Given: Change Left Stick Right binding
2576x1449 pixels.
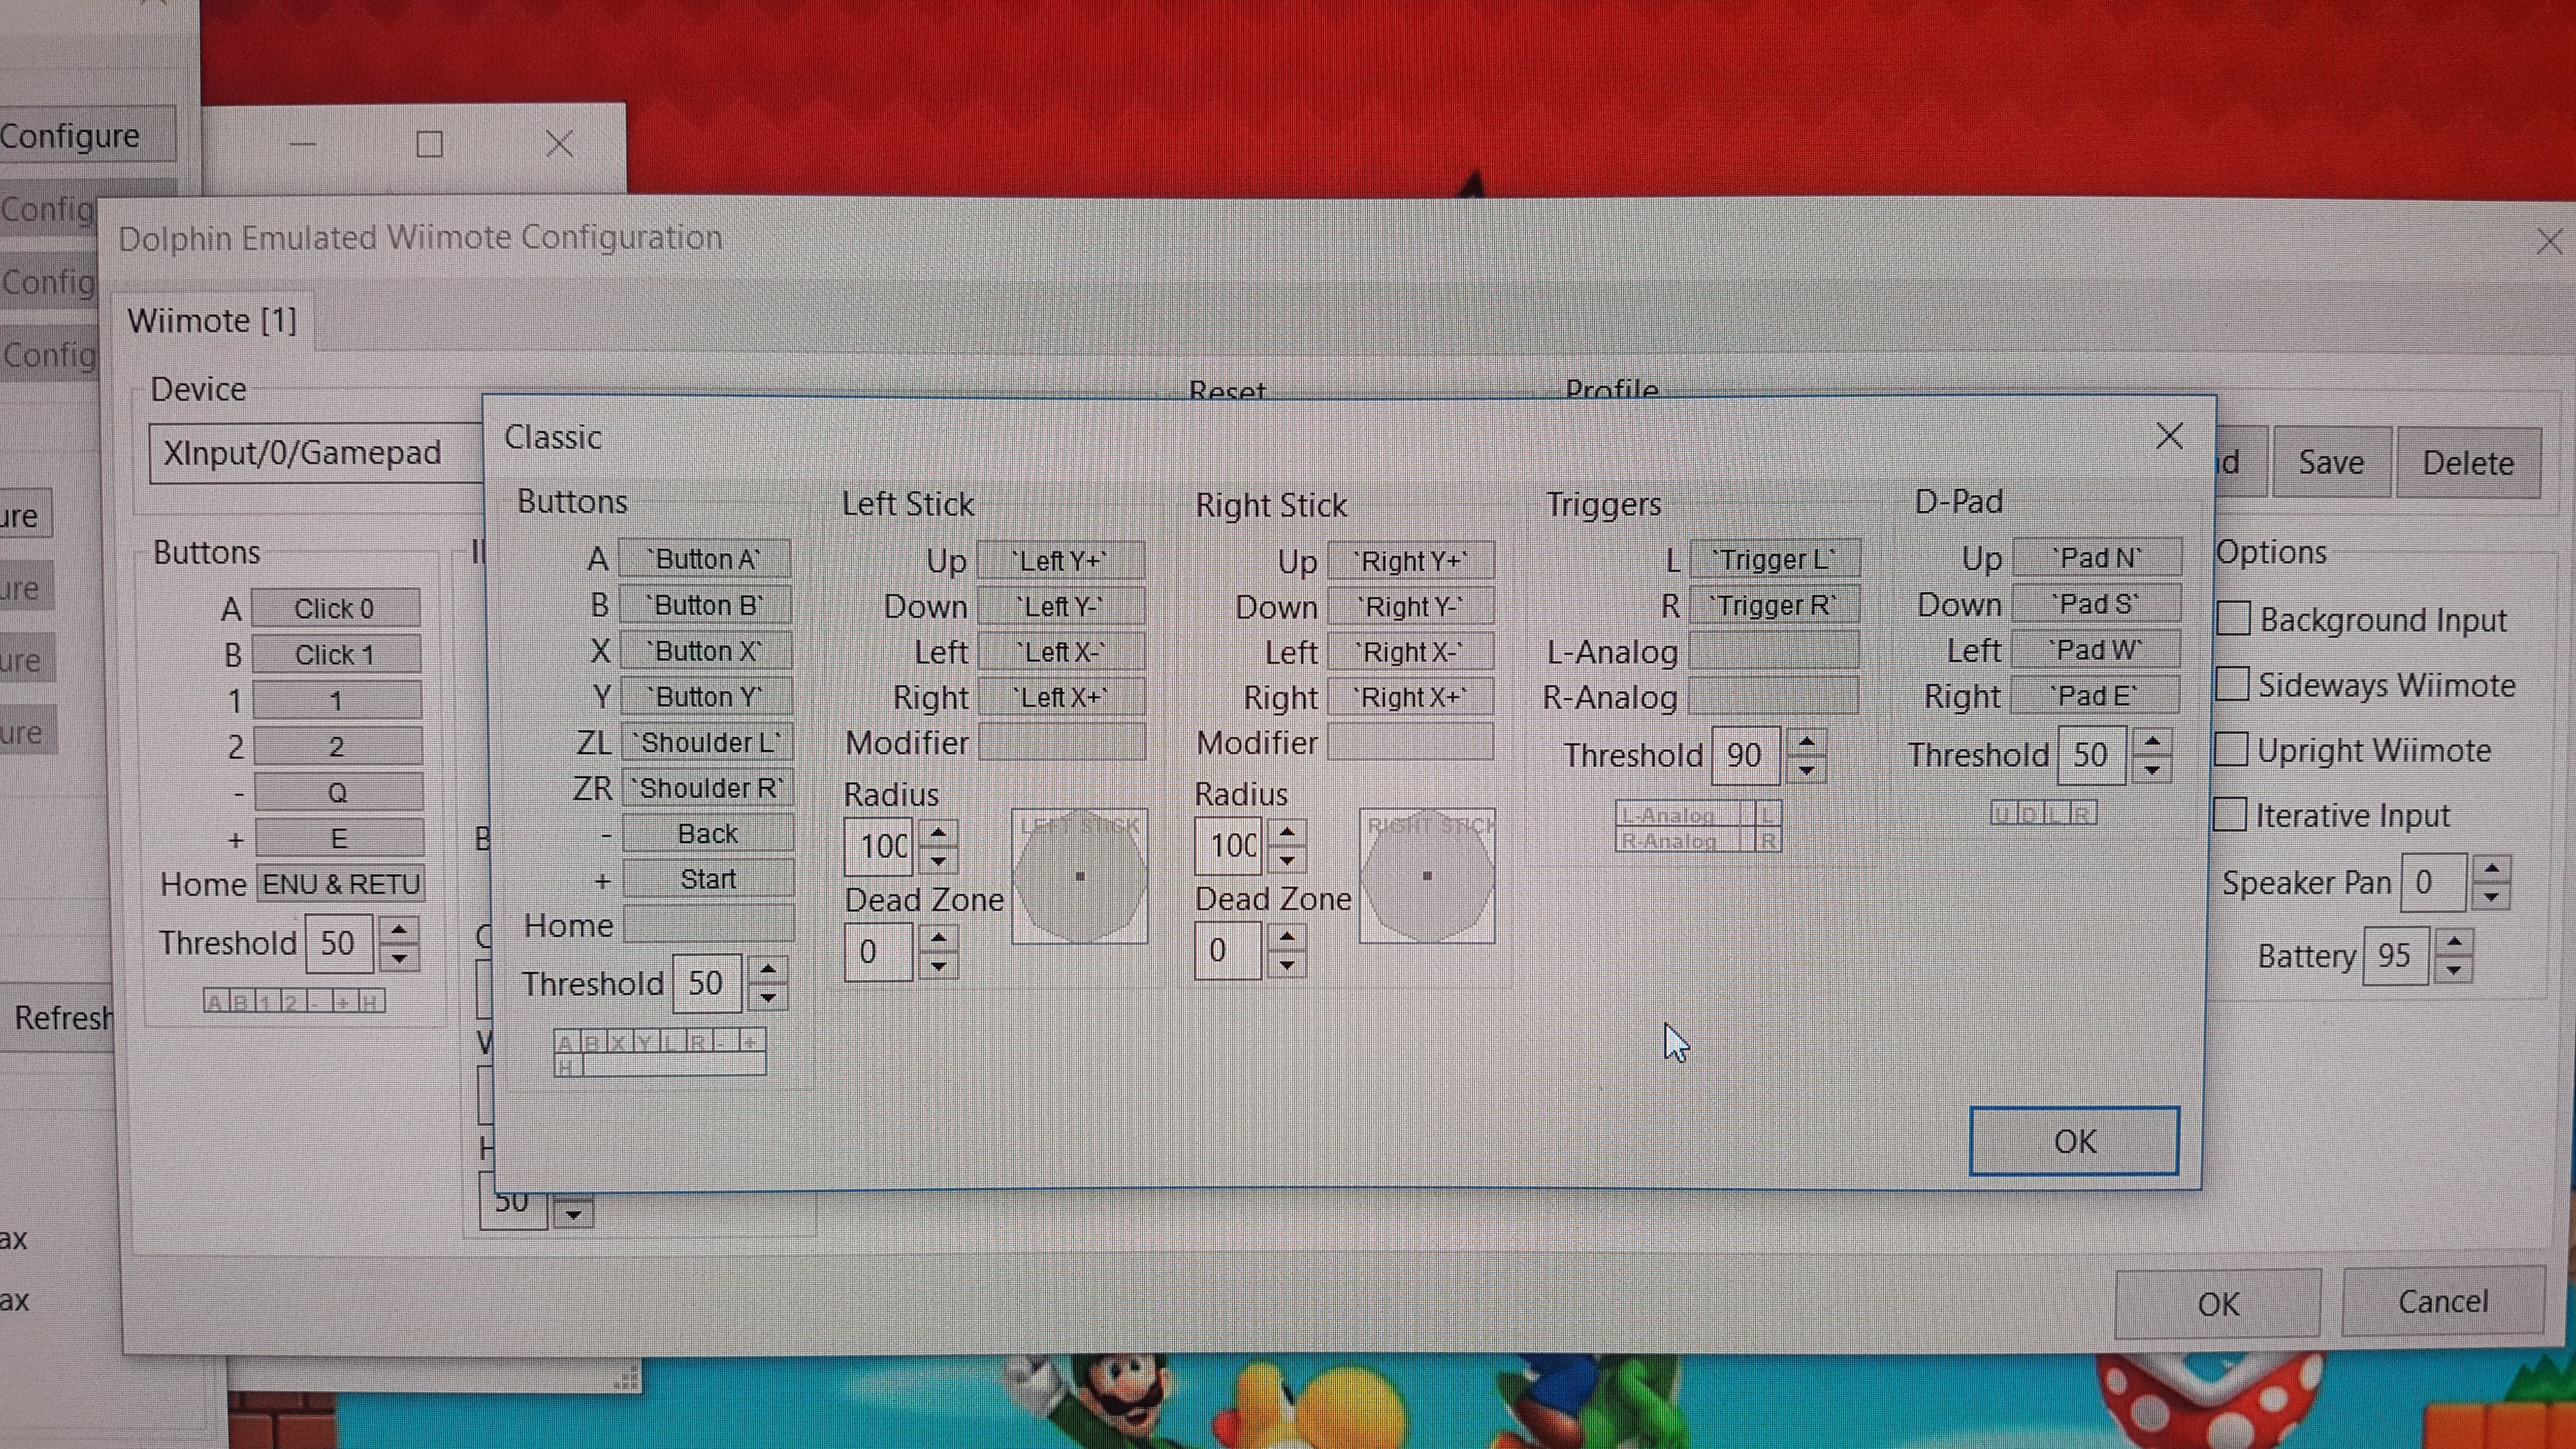Looking at the screenshot, I should (1061, 697).
